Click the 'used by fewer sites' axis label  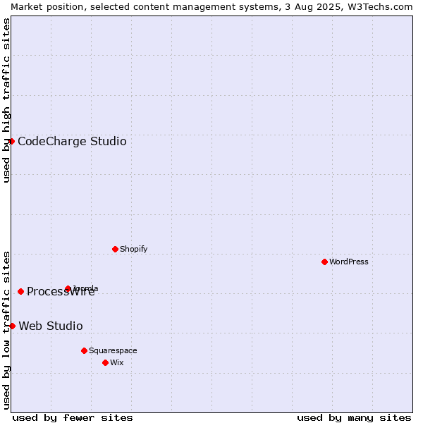tap(73, 418)
